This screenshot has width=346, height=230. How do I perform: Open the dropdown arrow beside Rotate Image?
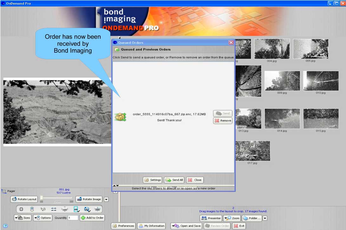click(x=106, y=199)
